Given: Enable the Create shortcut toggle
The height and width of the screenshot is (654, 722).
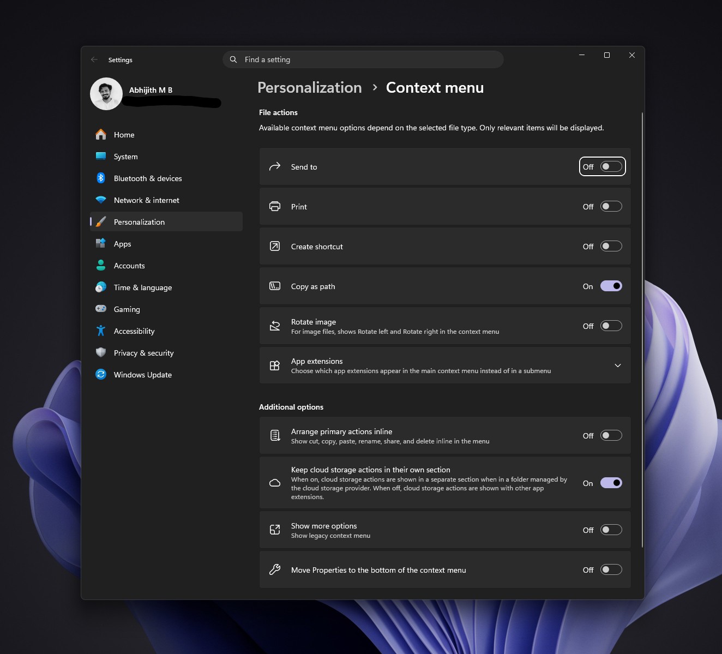Looking at the screenshot, I should click(611, 246).
